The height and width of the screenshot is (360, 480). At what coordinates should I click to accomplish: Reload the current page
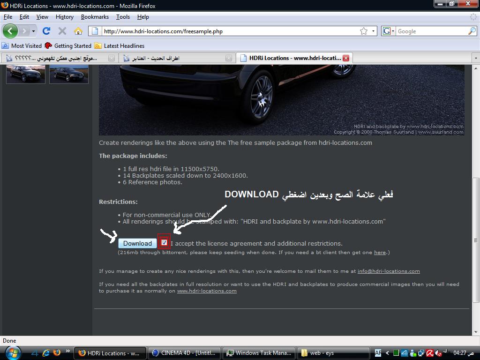pos(46,31)
